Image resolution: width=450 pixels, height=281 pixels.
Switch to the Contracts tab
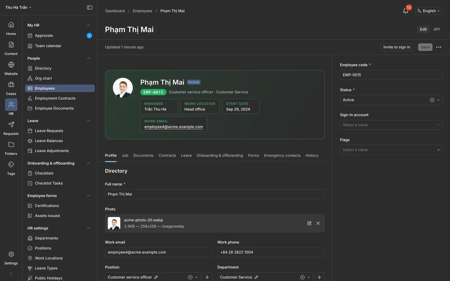(x=167, y=156)
